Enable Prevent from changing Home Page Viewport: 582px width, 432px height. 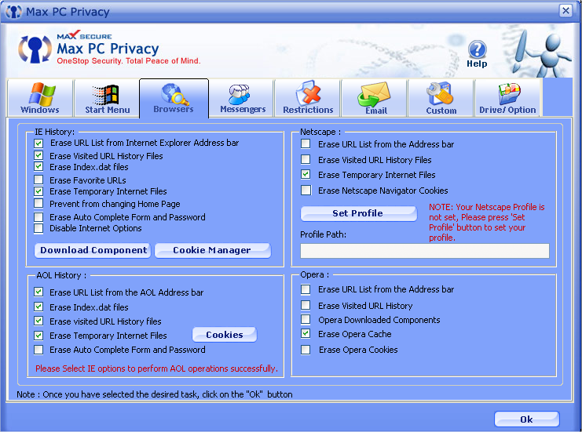(38, 203)
